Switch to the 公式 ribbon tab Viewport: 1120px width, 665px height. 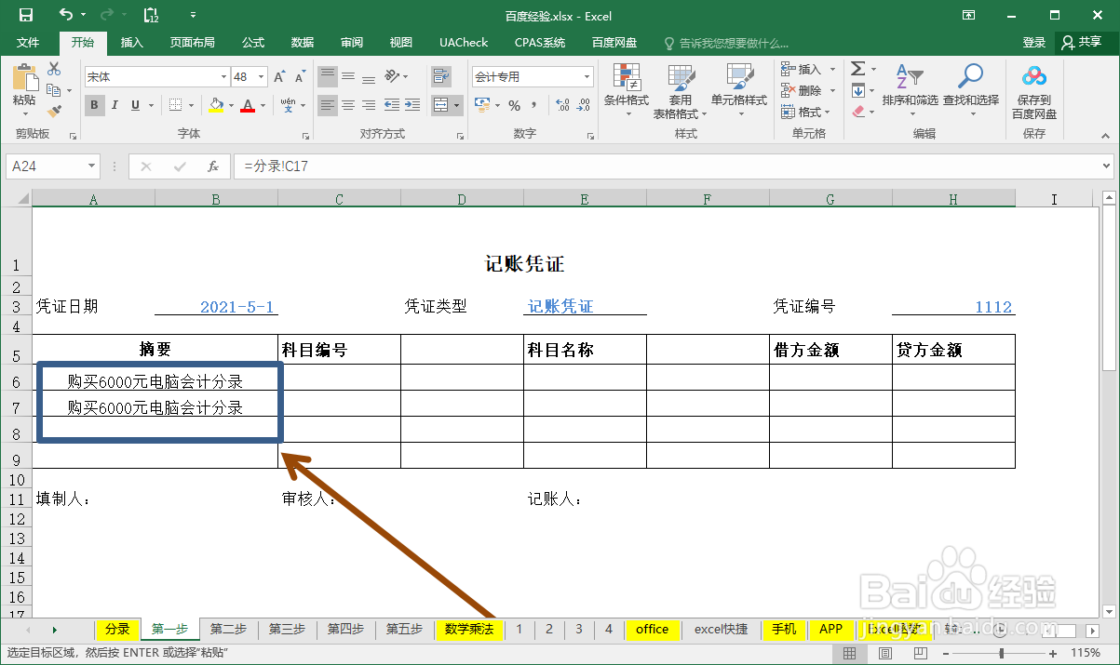pos(253,43)
